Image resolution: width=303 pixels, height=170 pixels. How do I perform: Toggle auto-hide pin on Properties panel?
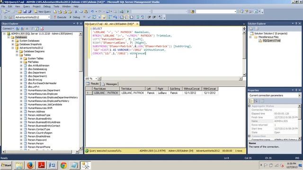tap(296, 90)
